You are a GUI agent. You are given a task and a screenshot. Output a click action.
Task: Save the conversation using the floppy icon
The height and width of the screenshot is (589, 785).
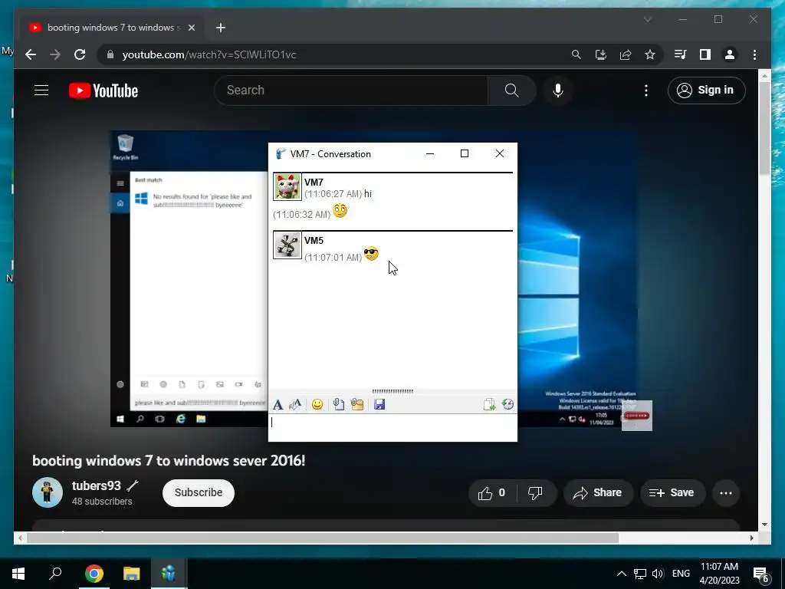point(379,404)
